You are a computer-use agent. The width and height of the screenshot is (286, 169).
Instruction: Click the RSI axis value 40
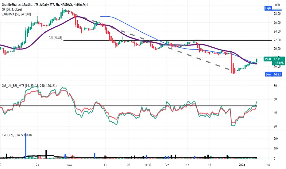275,113
